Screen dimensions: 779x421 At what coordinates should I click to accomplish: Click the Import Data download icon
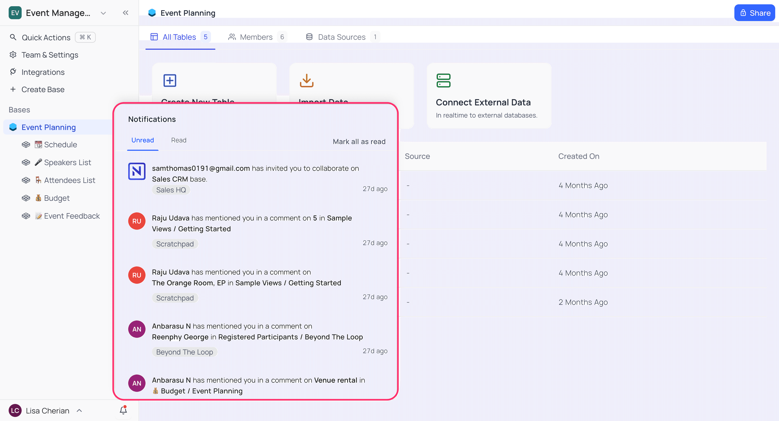pos(306,80)
